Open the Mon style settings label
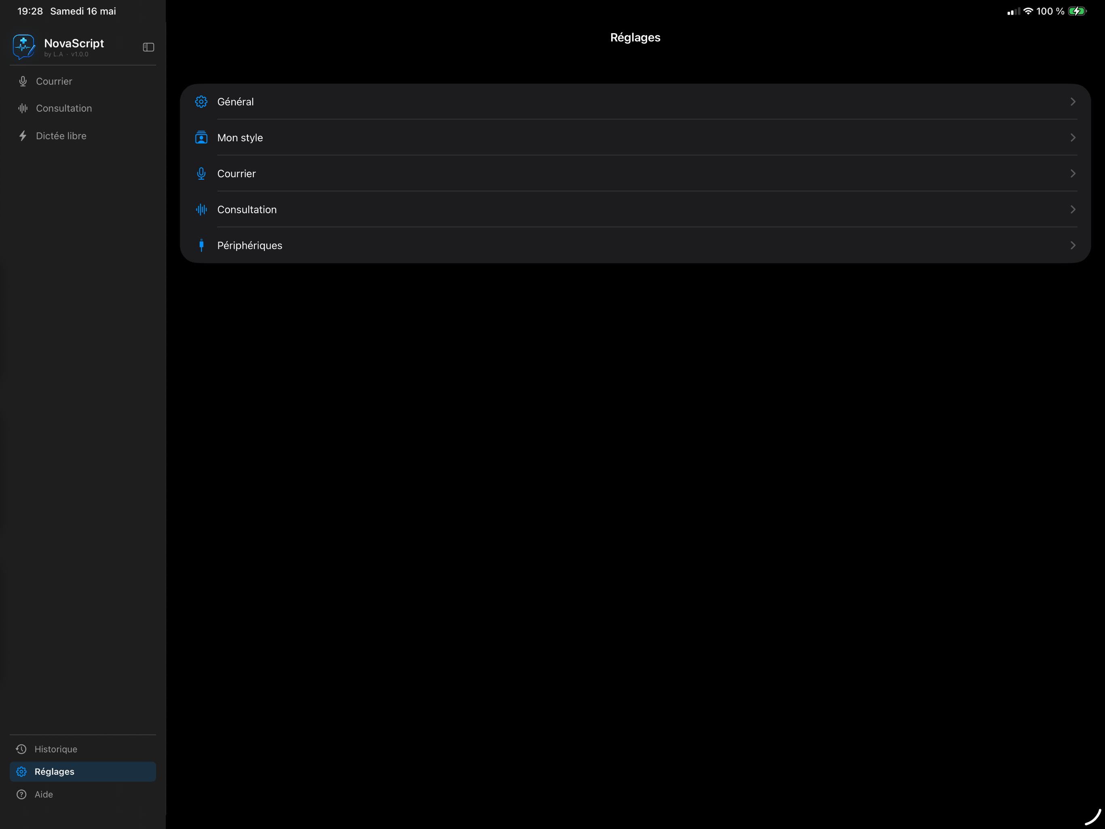 pyautogui.click(x=240, y=138)
